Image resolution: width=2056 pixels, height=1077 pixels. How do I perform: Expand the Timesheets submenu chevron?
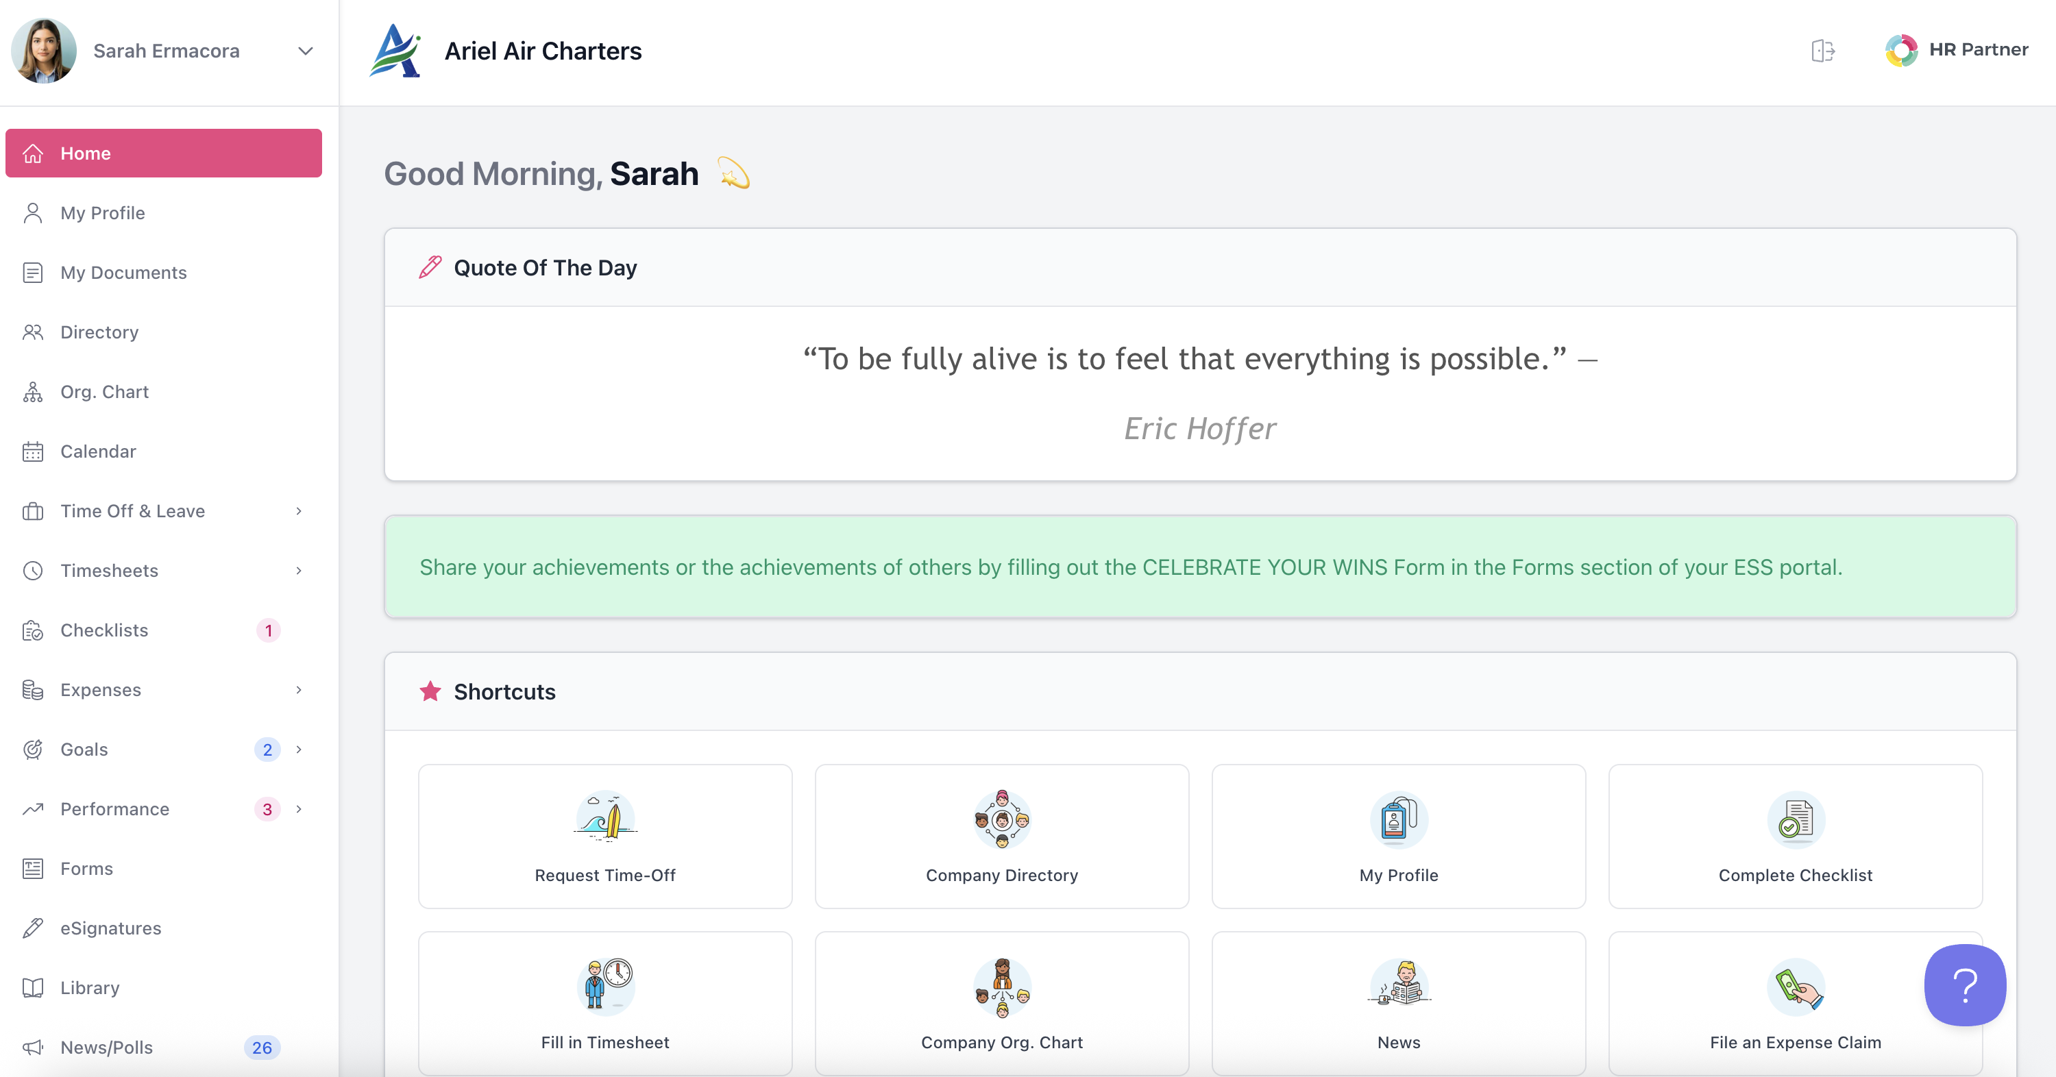[299, 571]
